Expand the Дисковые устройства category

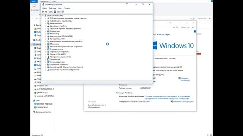pos(46,26)
